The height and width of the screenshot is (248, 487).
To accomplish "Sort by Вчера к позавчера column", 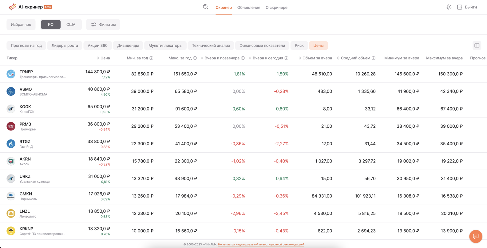I will coord(220,58).
